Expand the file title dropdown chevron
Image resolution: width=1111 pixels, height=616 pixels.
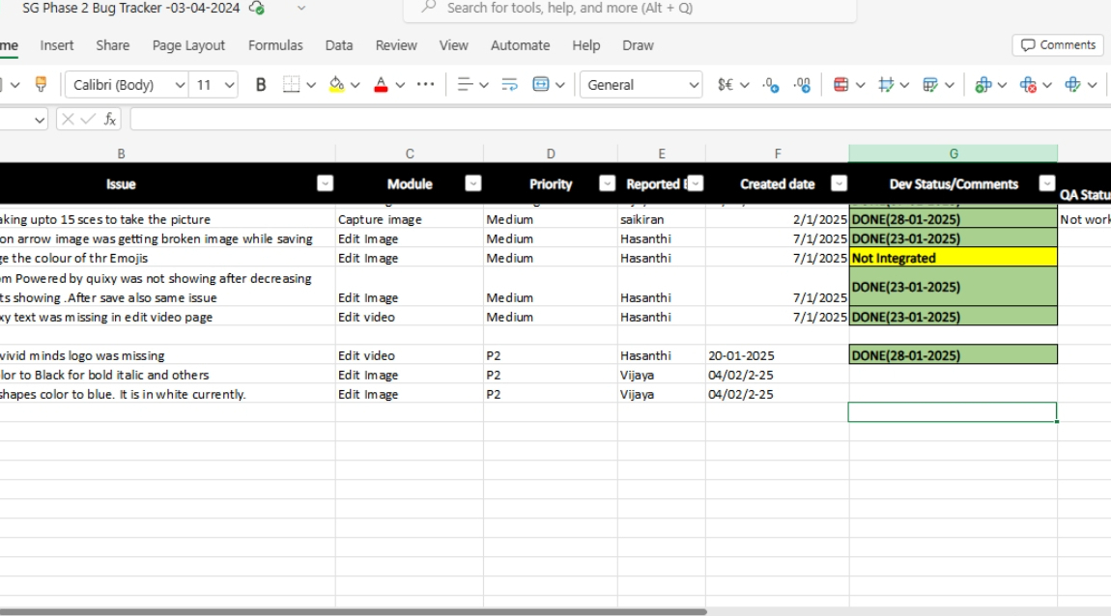coord(301,9)
